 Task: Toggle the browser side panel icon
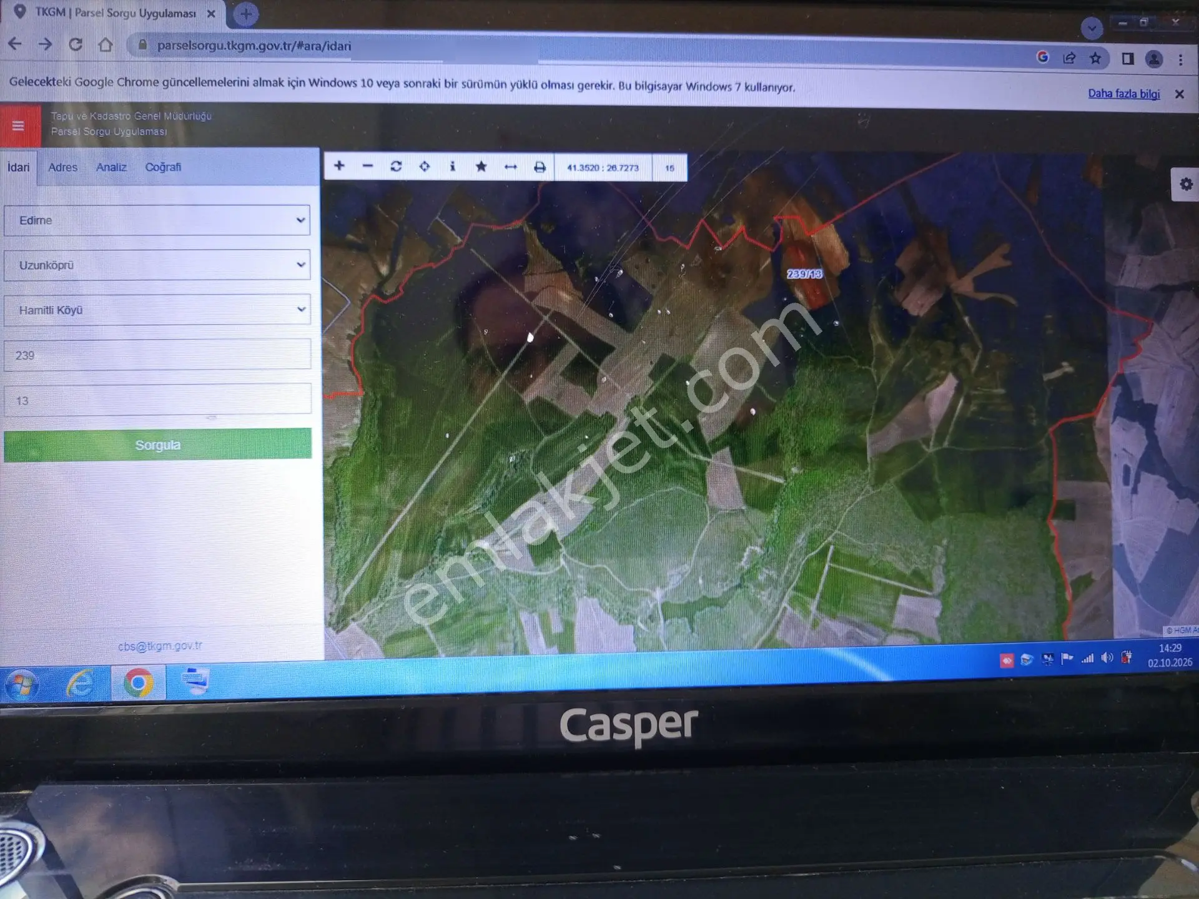click(1128, 59)
